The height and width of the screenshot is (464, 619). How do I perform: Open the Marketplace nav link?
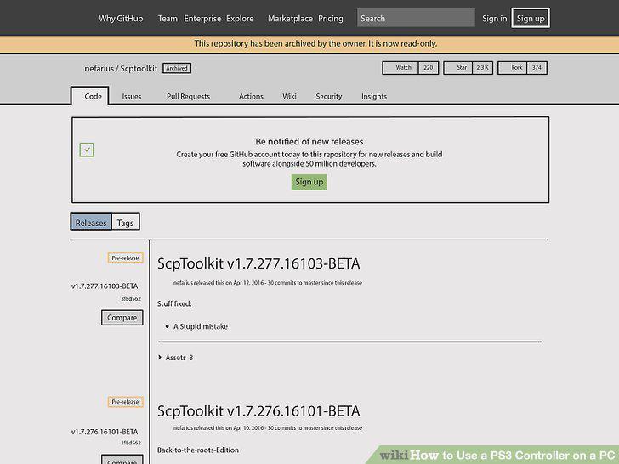(x=290, y=19)
